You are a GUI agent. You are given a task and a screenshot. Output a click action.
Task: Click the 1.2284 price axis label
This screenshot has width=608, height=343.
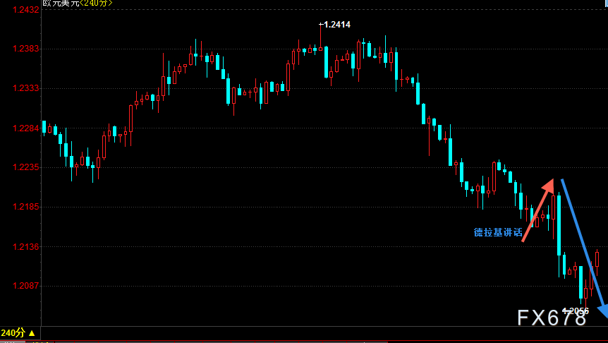[20, 128]
